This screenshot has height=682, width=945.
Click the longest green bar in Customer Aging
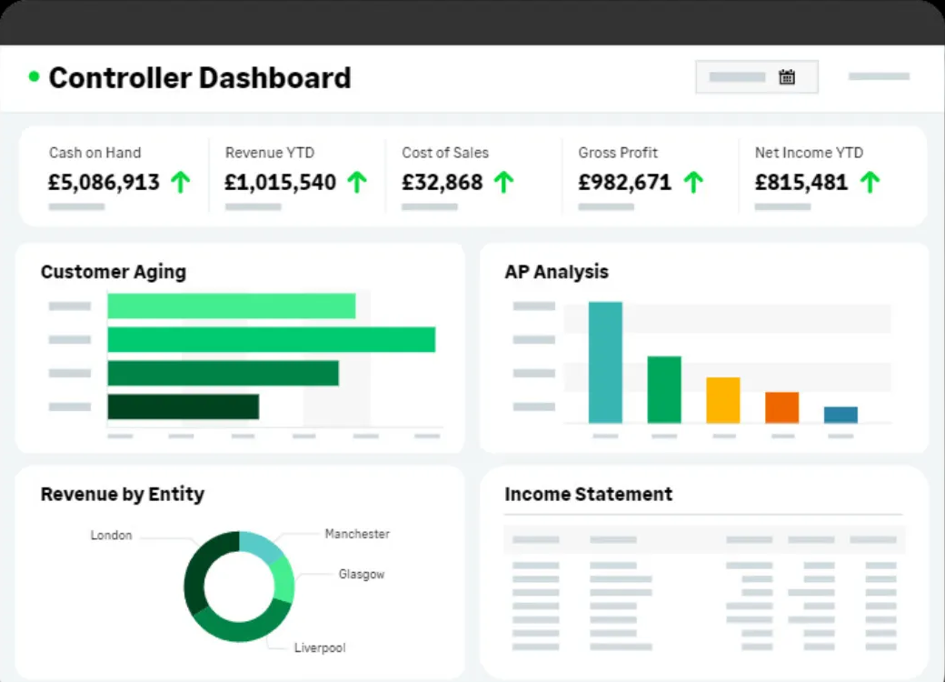point(272,338)
